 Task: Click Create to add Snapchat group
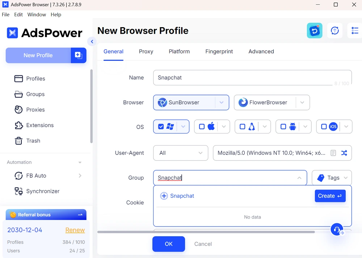[x=330, y=196]
